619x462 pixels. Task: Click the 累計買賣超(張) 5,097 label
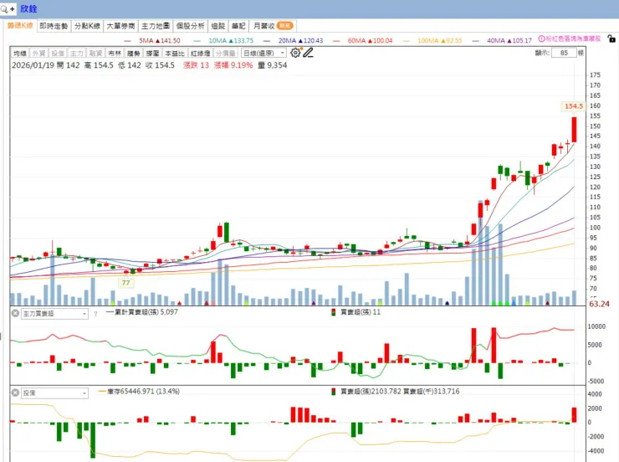click(141, 312)
